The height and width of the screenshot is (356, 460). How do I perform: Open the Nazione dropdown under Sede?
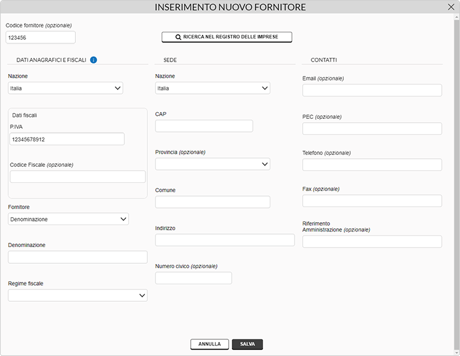213,88
